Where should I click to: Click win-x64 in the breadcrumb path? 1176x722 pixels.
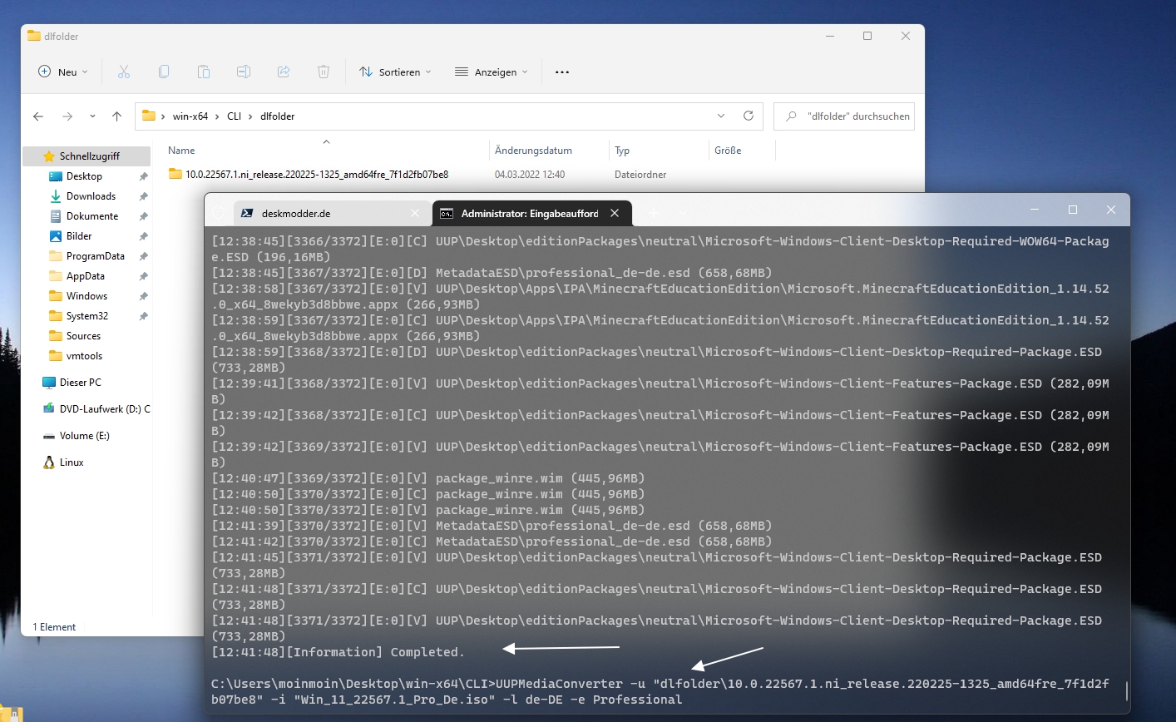[190, 116]
